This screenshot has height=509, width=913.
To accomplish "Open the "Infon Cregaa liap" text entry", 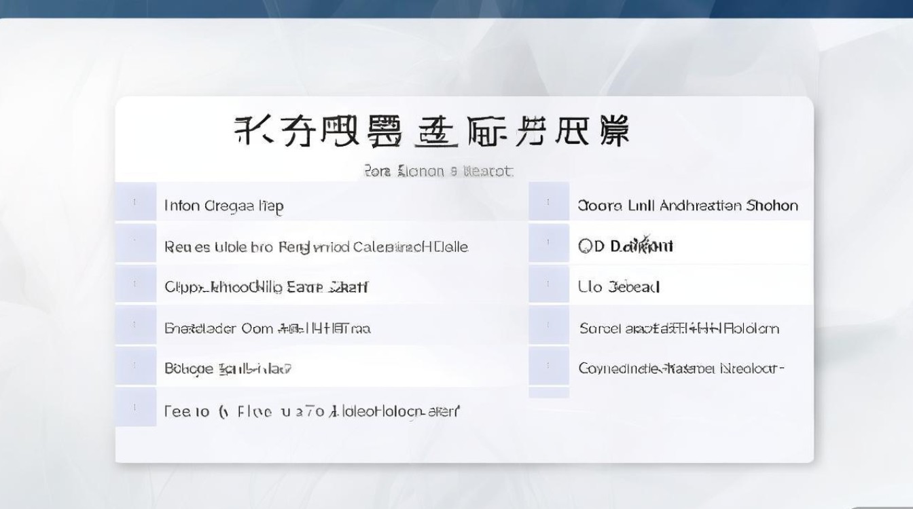I will (223, 206).
